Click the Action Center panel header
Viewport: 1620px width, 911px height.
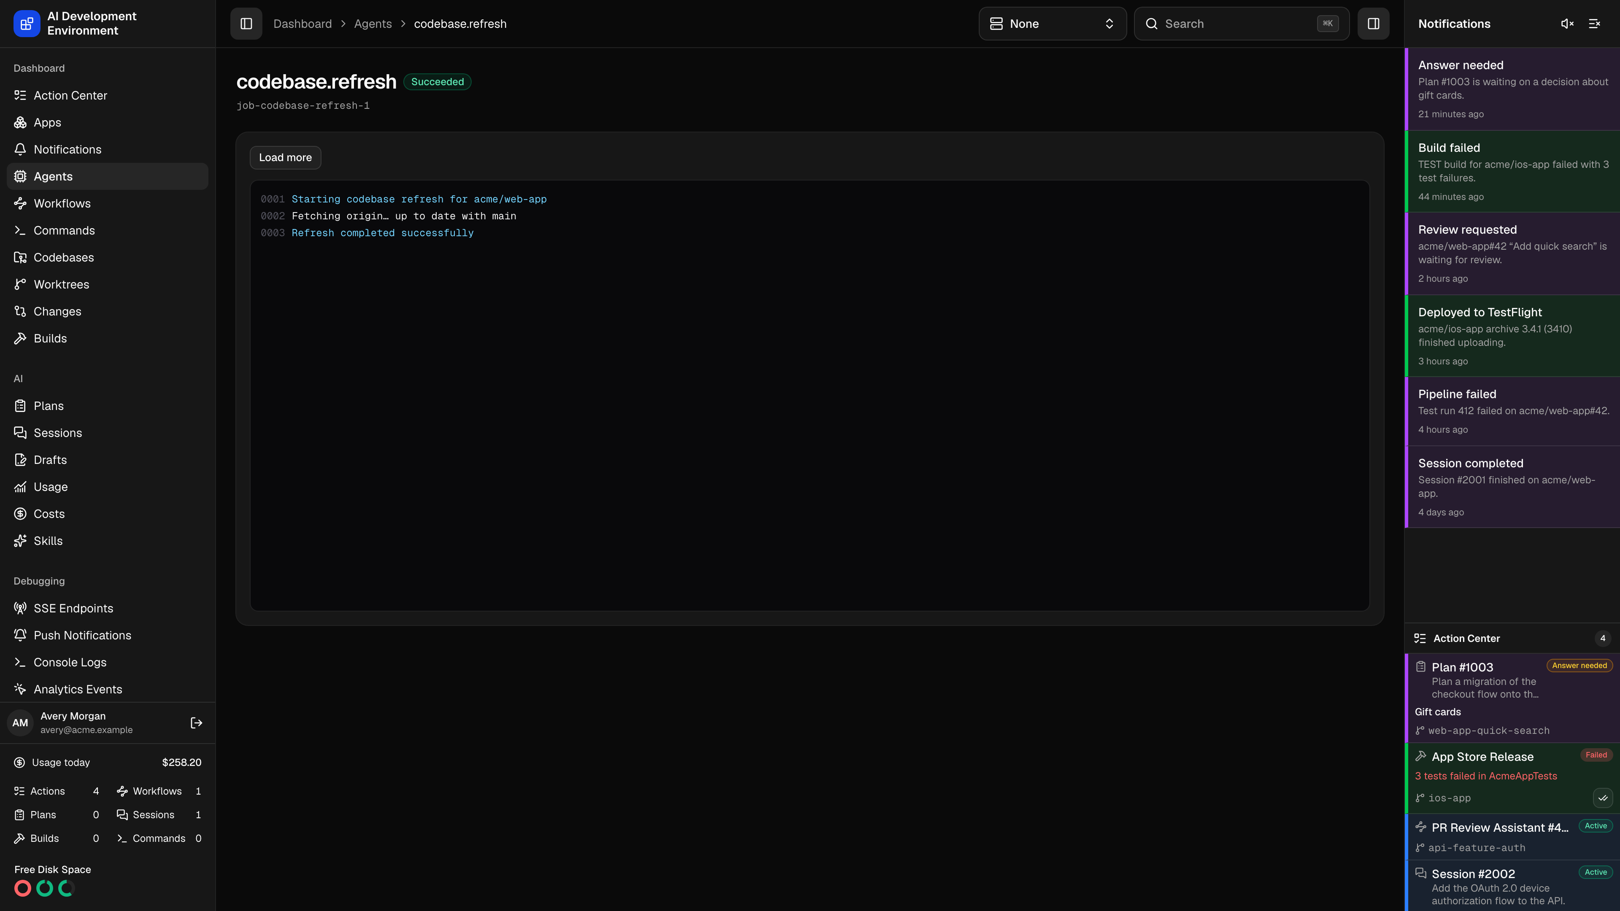[x=1512, y=638]
